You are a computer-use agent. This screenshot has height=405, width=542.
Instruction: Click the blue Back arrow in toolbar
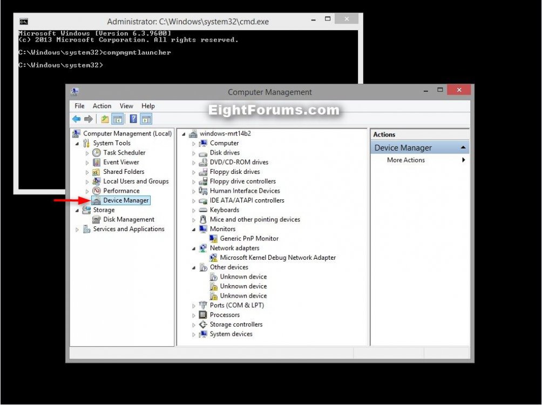pos(77,119)
